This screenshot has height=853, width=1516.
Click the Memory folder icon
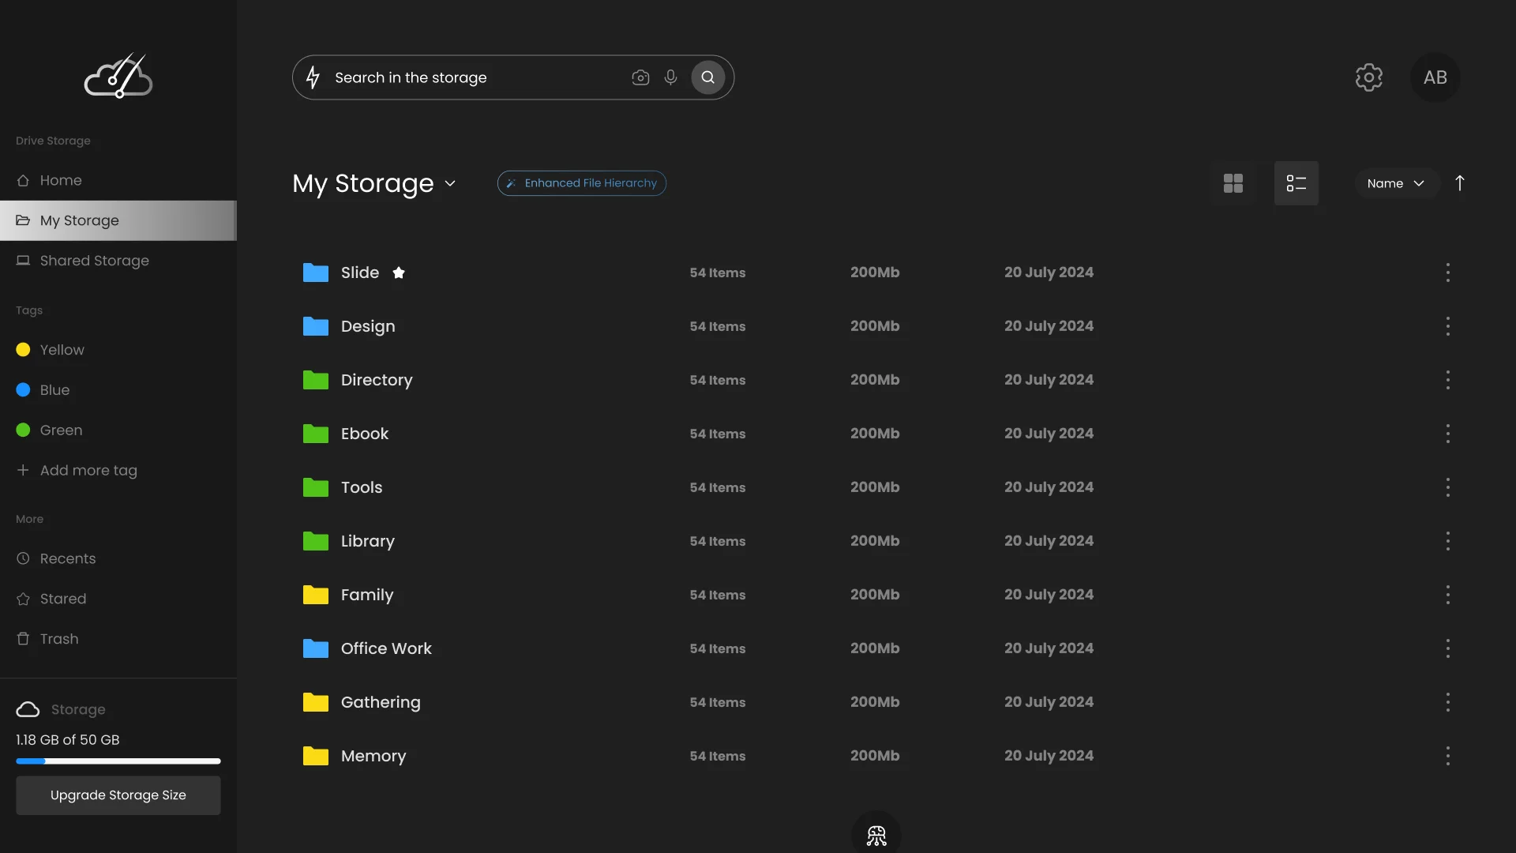coord(316,756)
